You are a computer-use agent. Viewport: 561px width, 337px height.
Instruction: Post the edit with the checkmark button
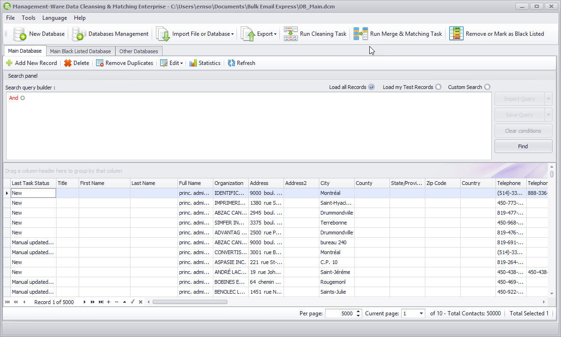(x=133, y=302)
